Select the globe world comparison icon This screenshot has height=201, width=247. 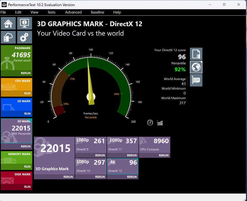coord(196,67)
